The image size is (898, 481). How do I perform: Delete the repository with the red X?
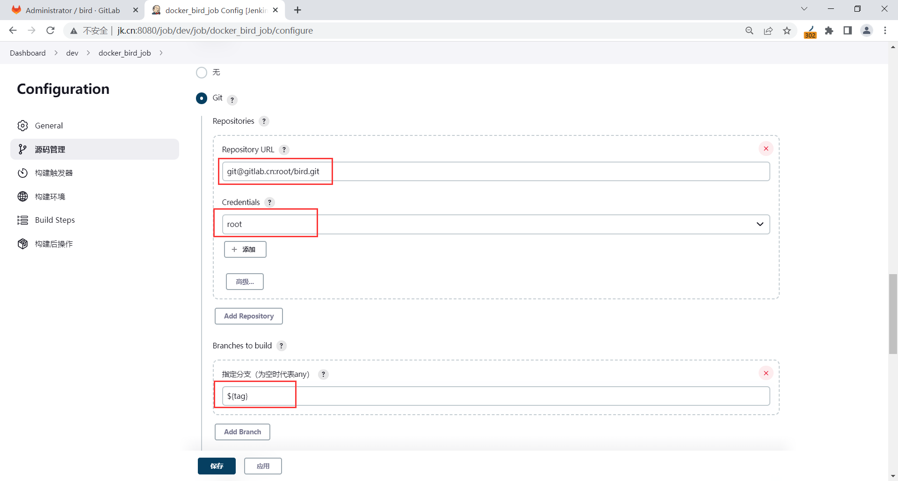click(x=766, y=149)
